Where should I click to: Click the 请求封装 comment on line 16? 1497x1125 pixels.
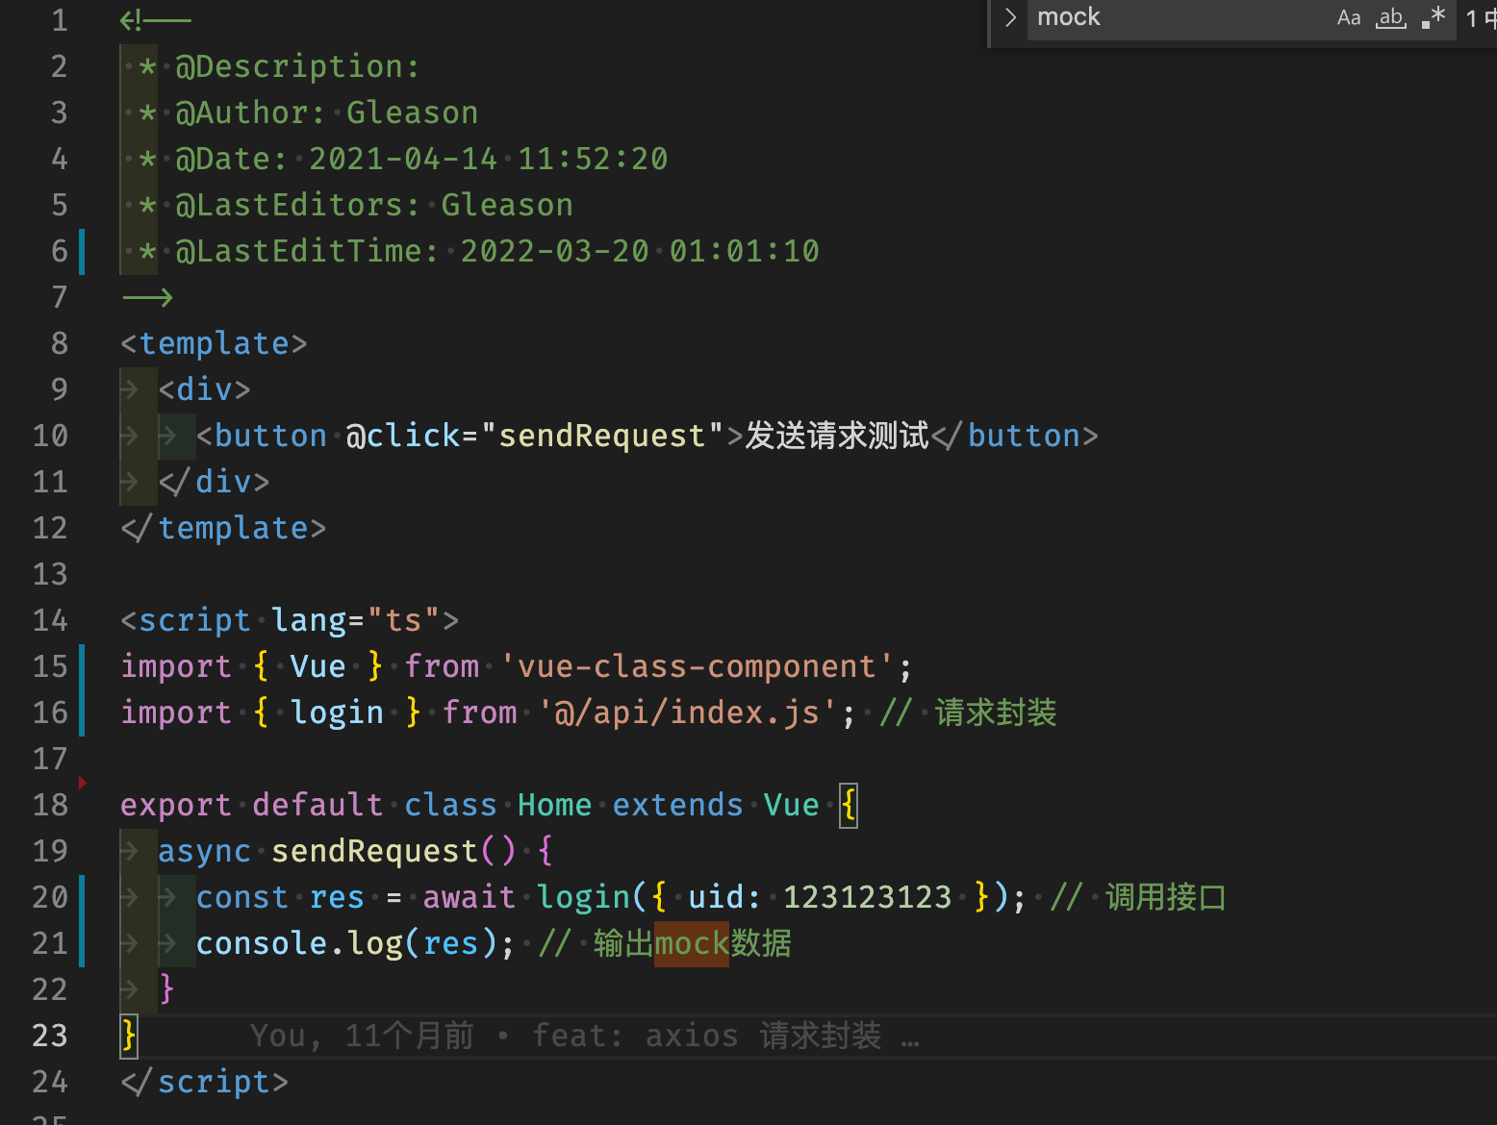click(968, 712)
